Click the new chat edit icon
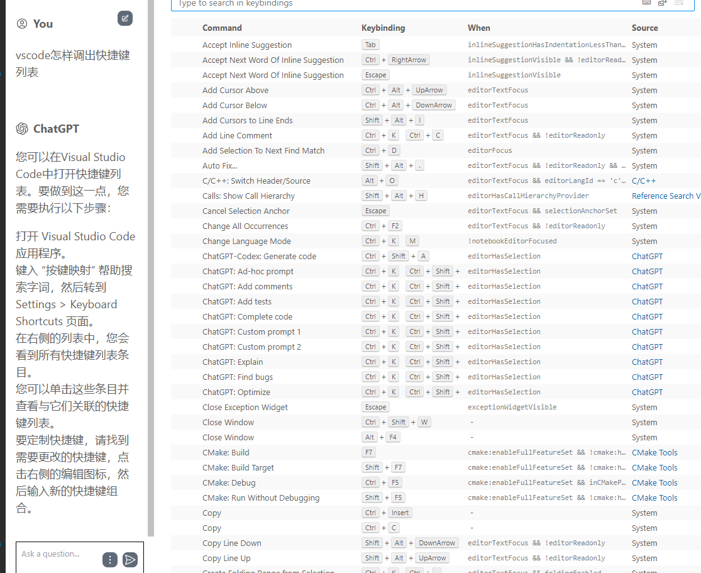Screen dimensions: 701x573 pos(125,18)
